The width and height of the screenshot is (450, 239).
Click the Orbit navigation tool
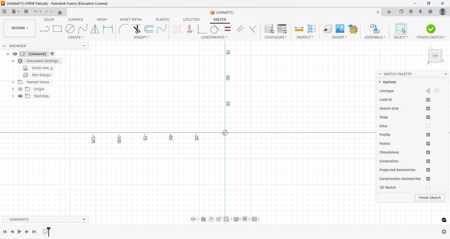(193, 219)
